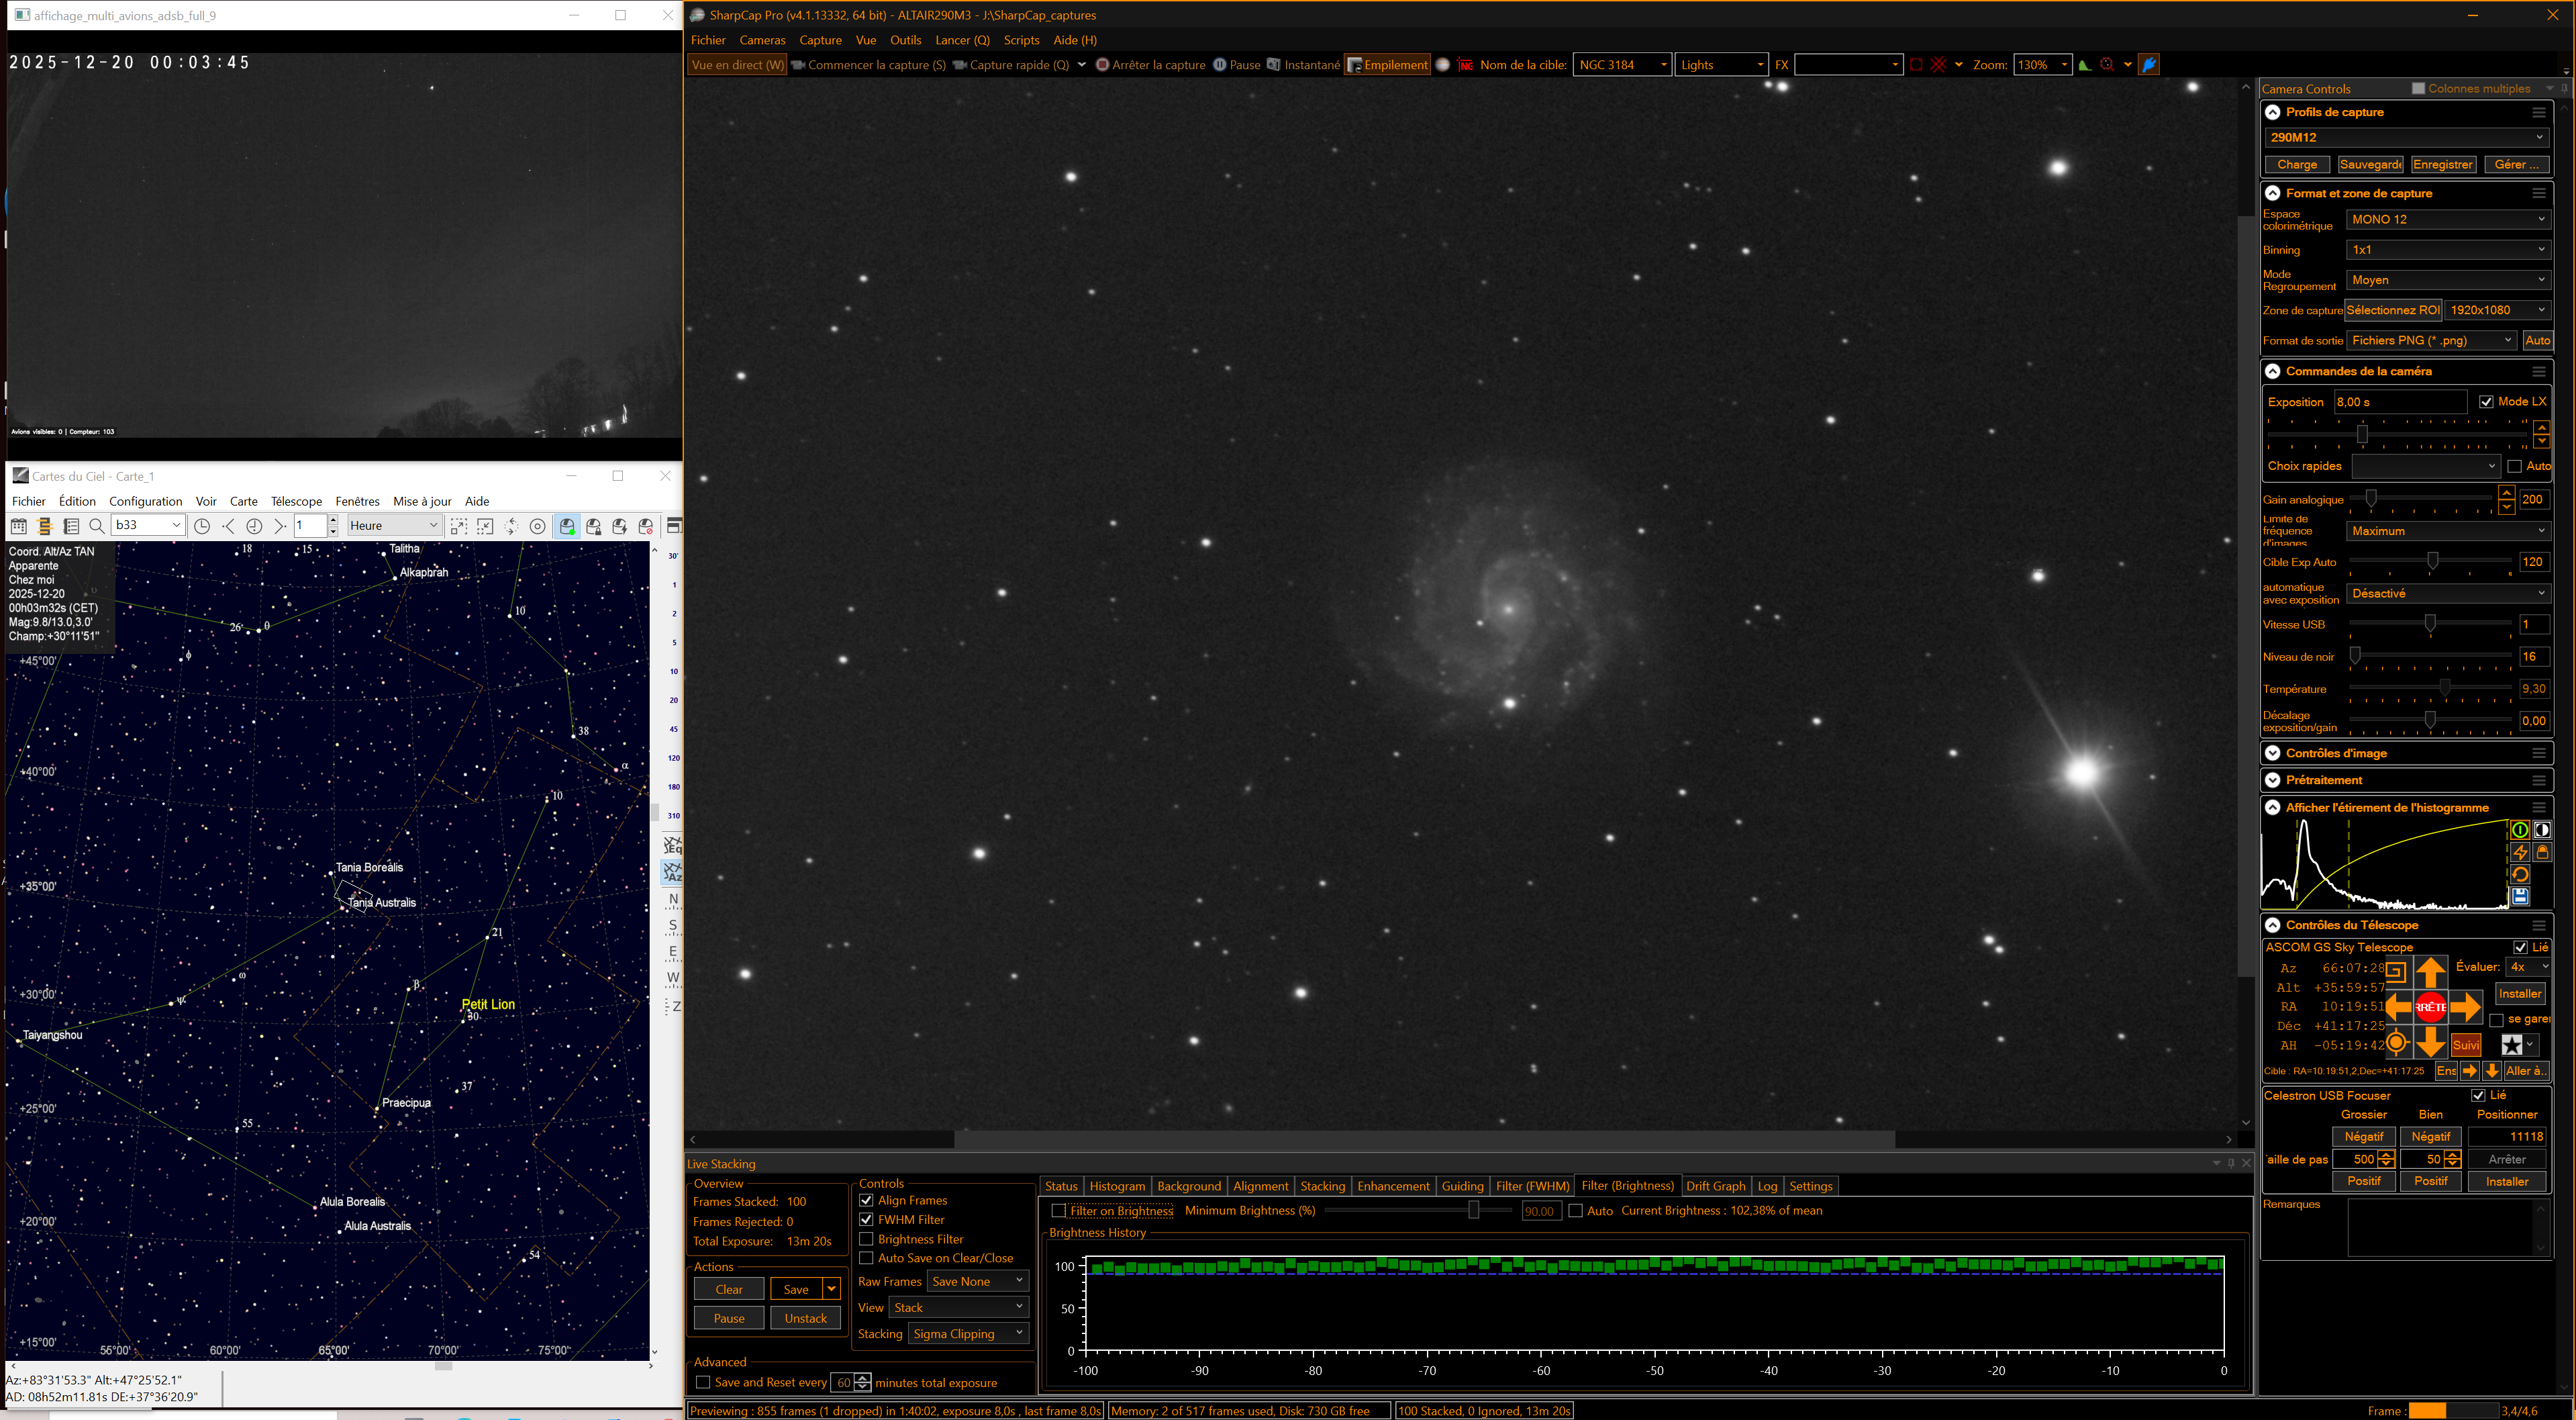Click the telescope icon with padlock
The height and width of the screenshot is (1420, 2576).
(x=594, y=526)
